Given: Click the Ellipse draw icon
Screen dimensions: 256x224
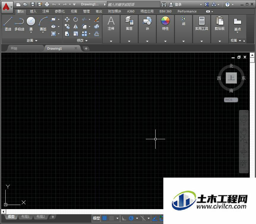Looking at the screenshot, I should point(53,26).
